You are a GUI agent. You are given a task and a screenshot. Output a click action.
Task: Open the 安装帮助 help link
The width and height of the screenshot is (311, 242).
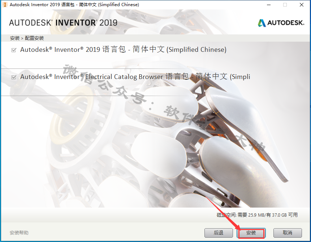point(19,233)
